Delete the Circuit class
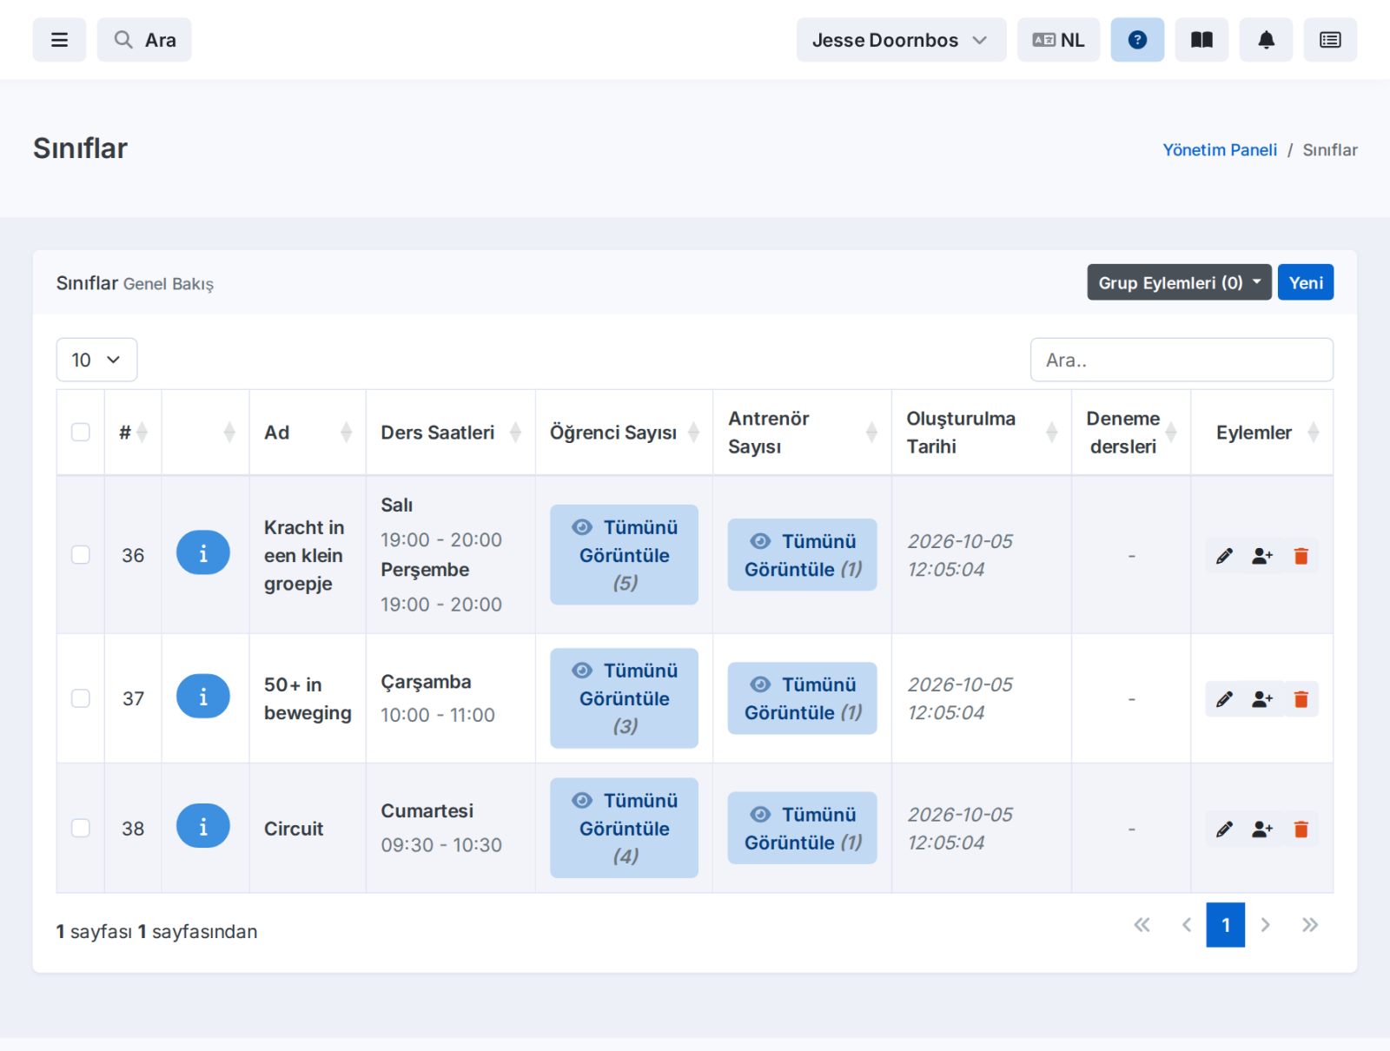The height and width of the screenshot is (1051, 1390). coord(1301,830)
